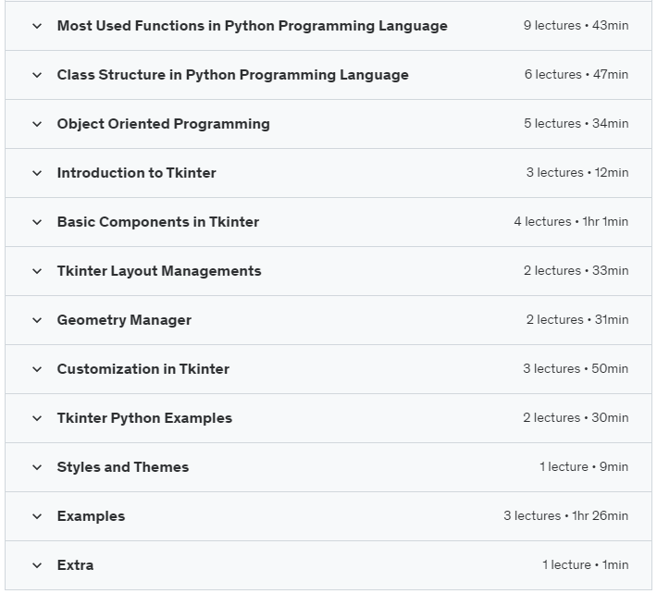
Task: Click the '9 lectures • 43min' text
Action: click(576, 25)
